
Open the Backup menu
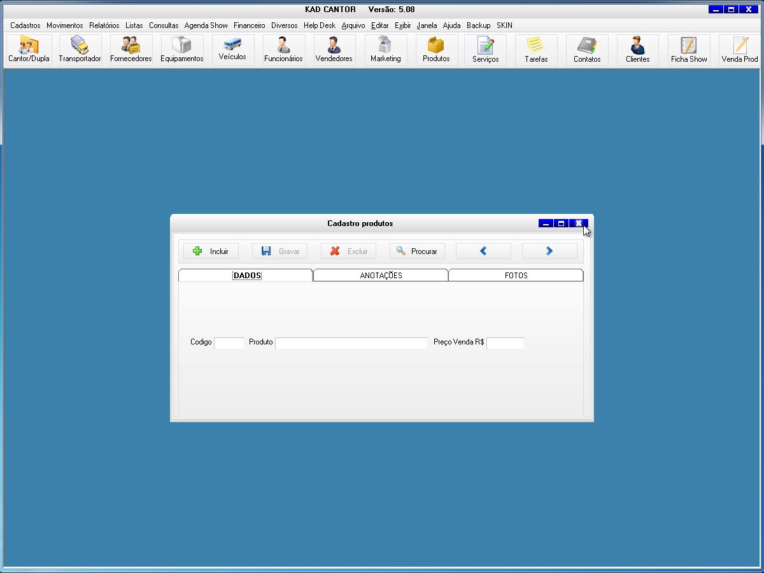(478, 25)
